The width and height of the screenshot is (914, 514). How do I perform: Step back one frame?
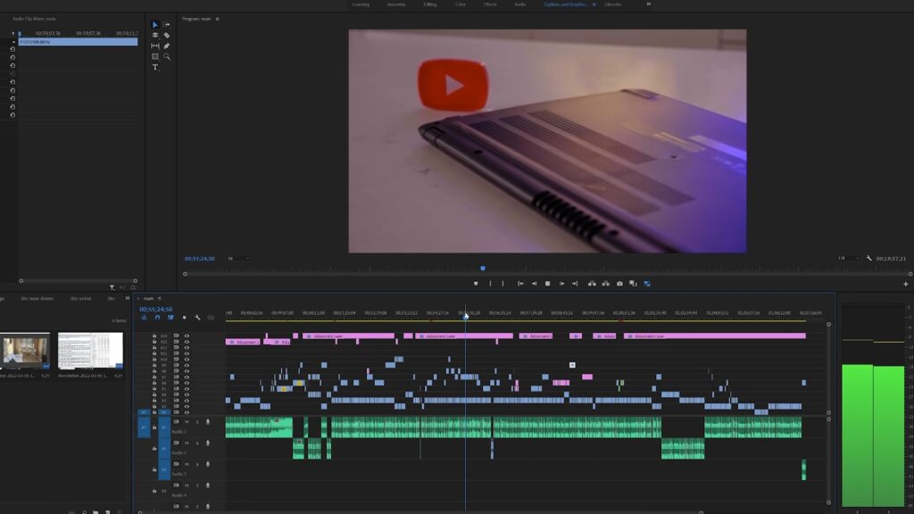(x=534, y=284)
